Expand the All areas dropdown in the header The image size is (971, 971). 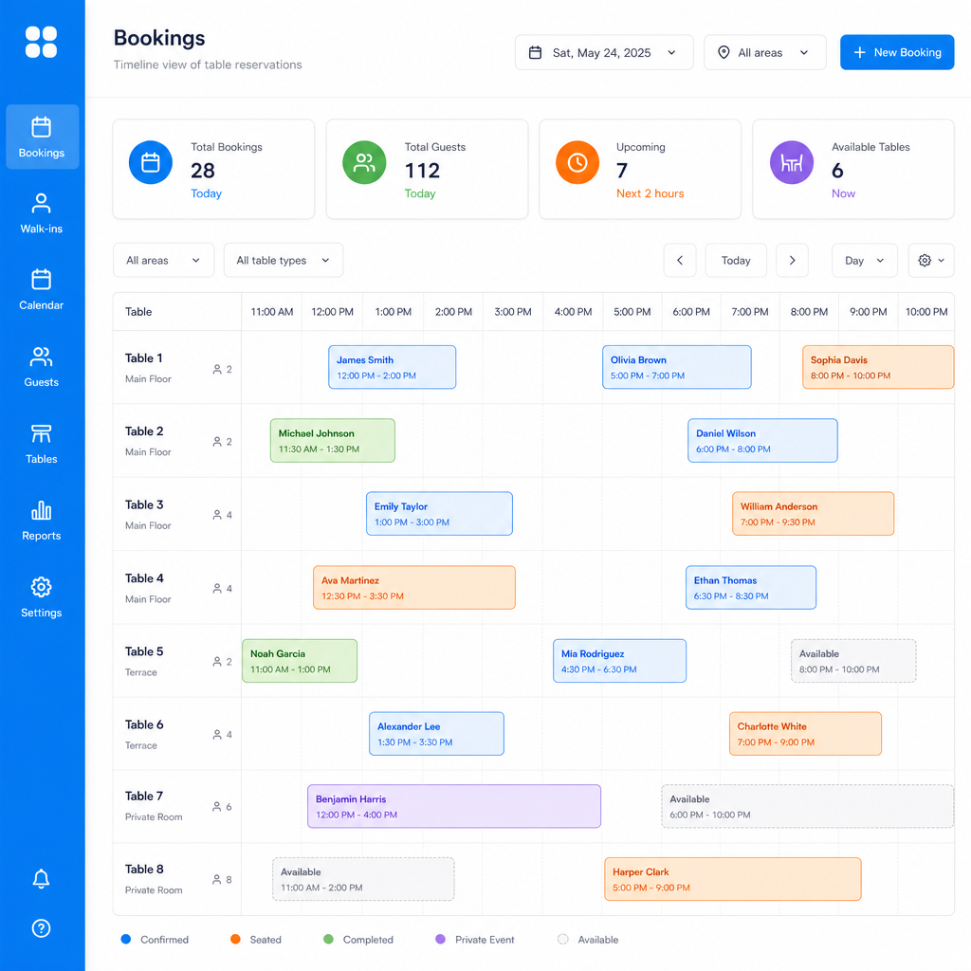765,53
